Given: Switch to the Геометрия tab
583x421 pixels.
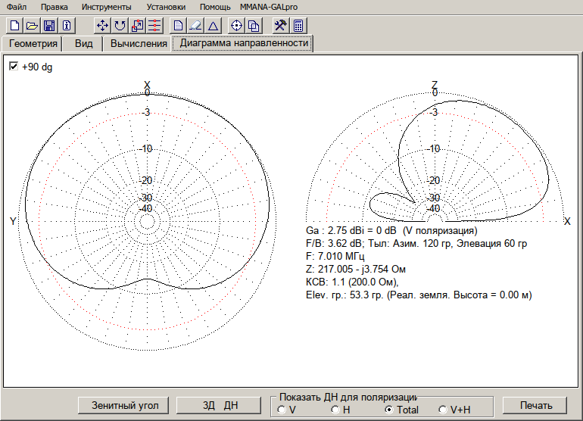Looking at the screenshot, I should [33, 43].
